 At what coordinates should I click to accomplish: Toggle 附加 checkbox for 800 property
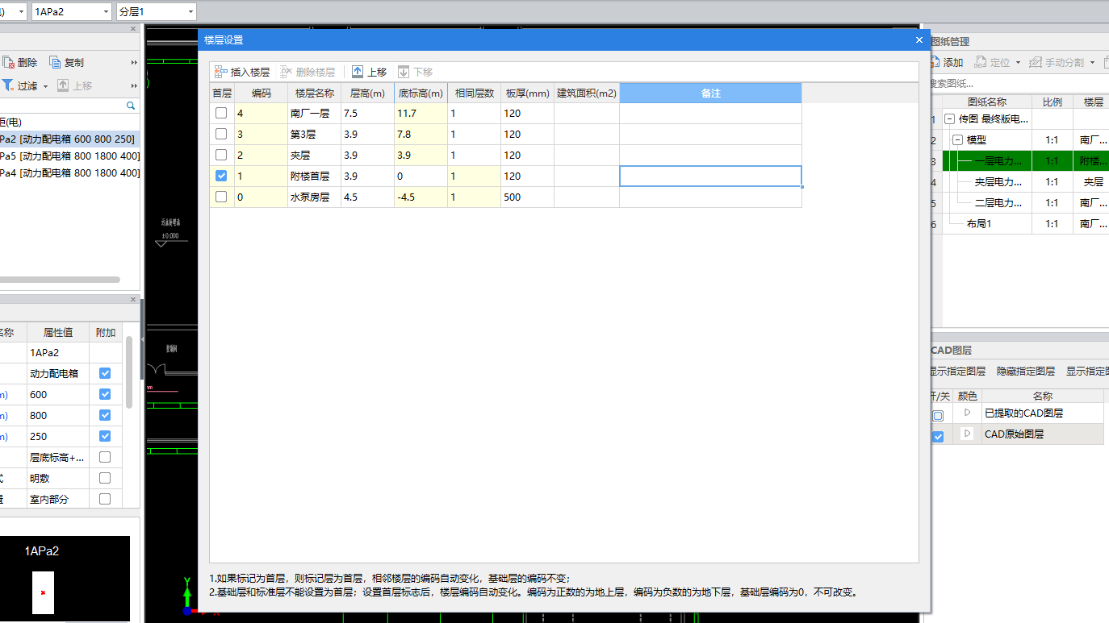tap(105, 415)
